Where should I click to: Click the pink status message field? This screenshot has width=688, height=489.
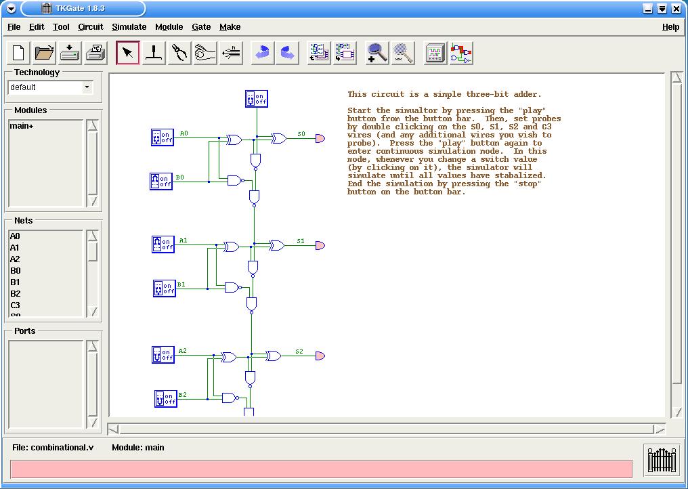coord(321,469)
